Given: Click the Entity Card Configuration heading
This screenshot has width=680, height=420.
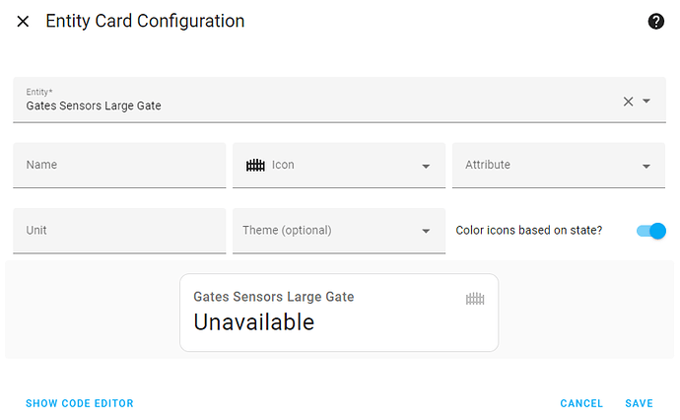Looking at the screenshot, I should point(145,21).
